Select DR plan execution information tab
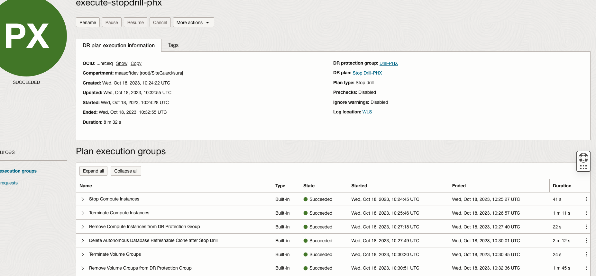 click(118, 46)
